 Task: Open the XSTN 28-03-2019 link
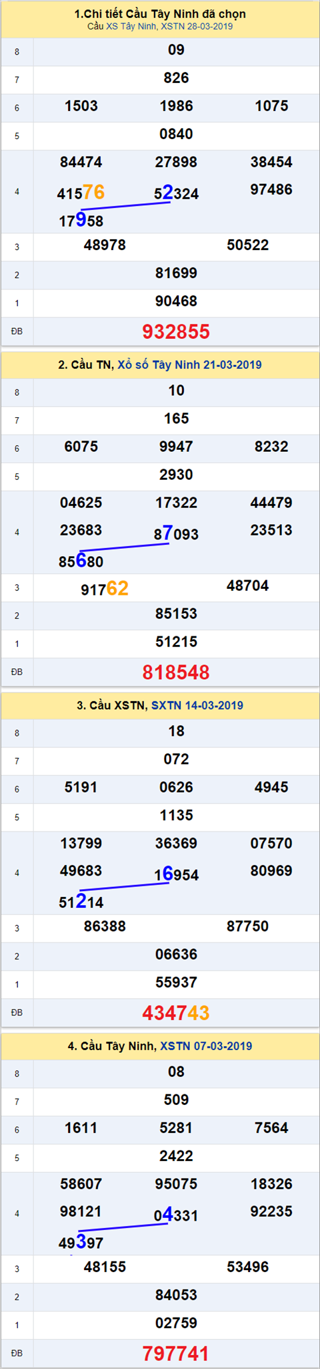197,27
